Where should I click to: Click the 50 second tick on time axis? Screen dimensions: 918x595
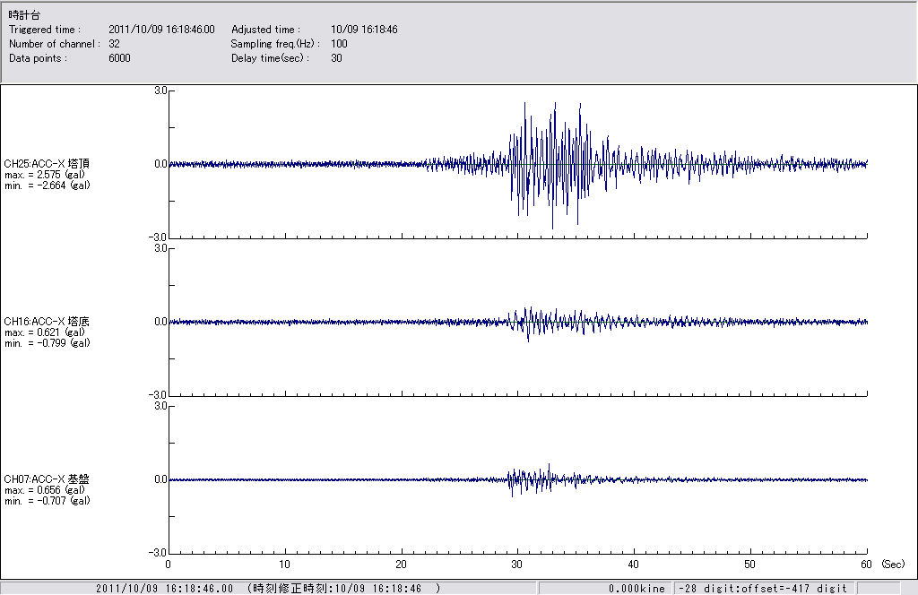click(x=750, y=565)
